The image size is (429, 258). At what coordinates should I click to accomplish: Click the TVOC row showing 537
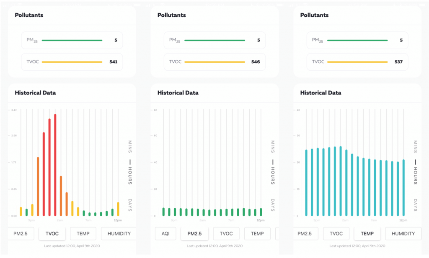357,62
